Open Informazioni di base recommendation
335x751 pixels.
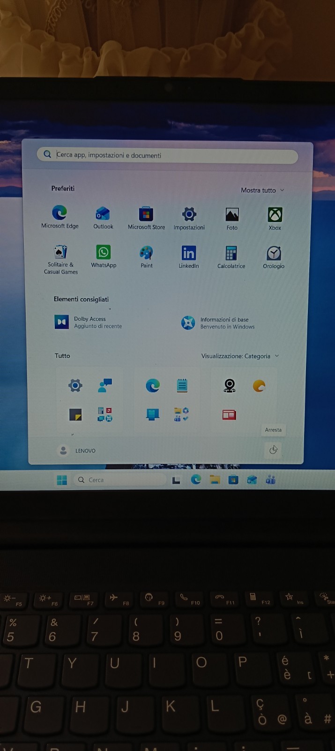[218, 323]
